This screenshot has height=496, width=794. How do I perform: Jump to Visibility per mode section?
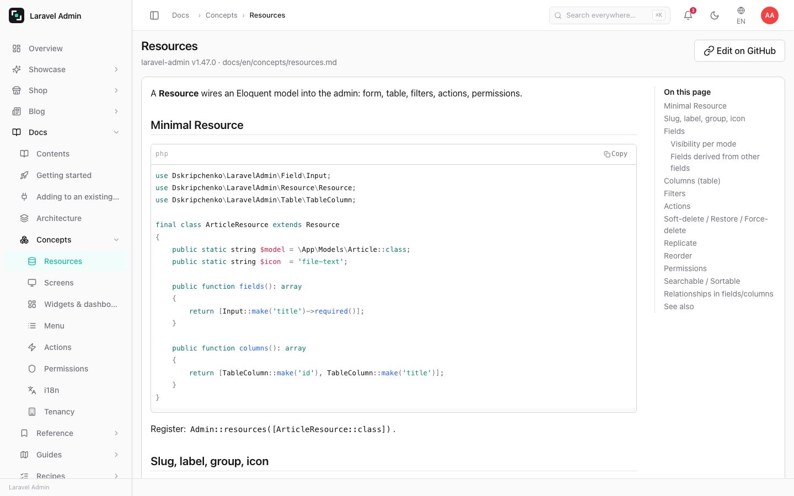coord(703,144)
